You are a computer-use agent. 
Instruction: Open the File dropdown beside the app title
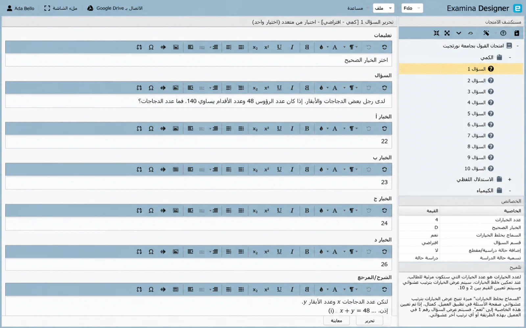(412, 8)
